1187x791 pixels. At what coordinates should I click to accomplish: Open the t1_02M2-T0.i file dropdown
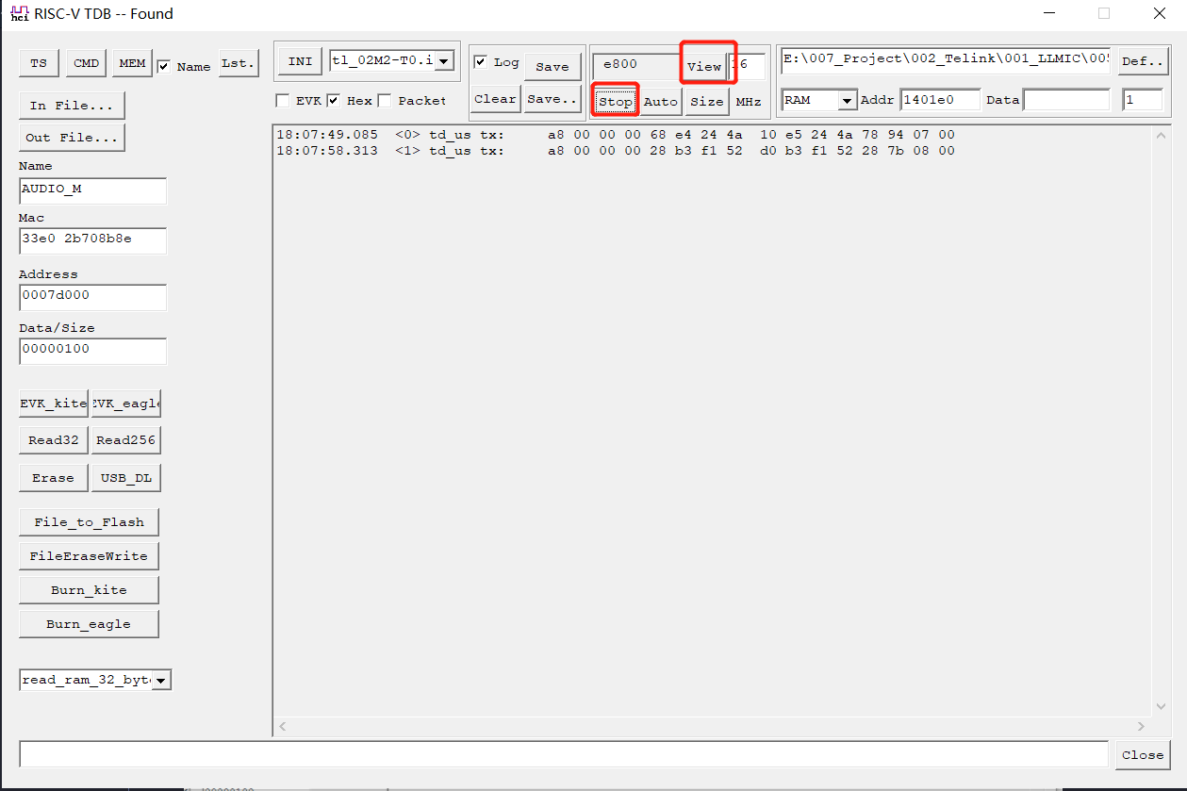(442, 60)
